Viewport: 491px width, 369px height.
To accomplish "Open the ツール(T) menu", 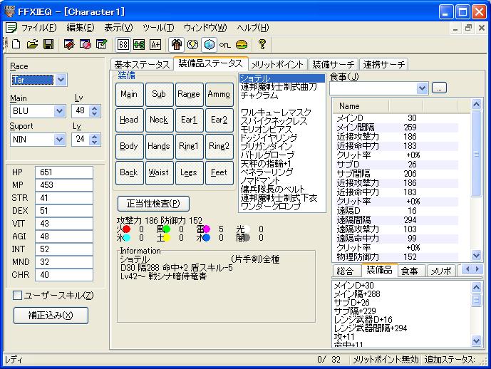I will point(158,28).
